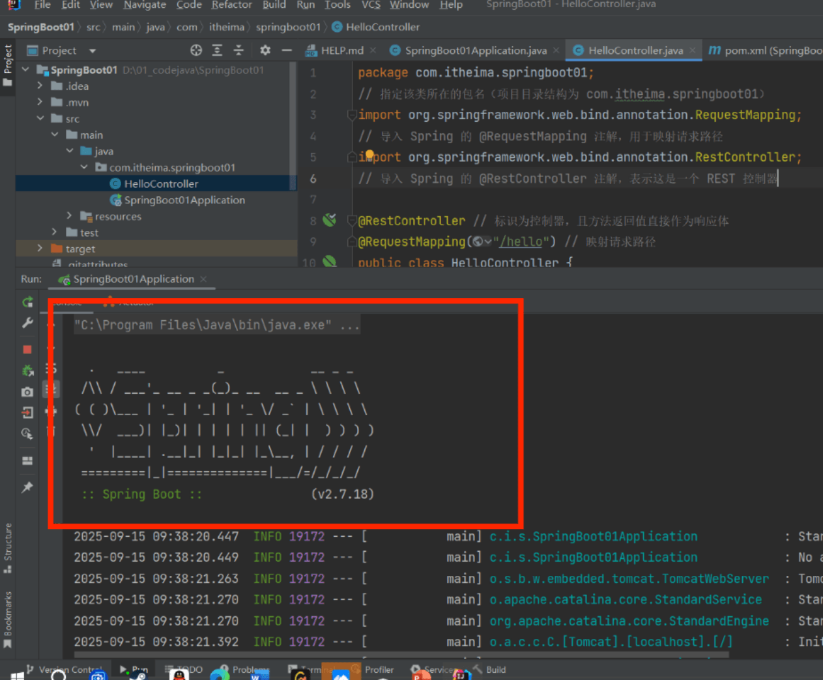Pin the Run tab with the pin icon
The width and height of the screenshot is (823, 680).
pyautogui.click(x=27, y=487)
